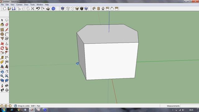Click the Cut scissors icon

tap(19, 8)
